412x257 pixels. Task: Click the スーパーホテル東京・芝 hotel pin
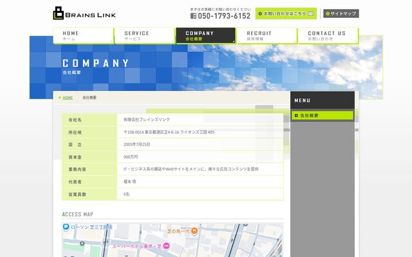point(166,246)
